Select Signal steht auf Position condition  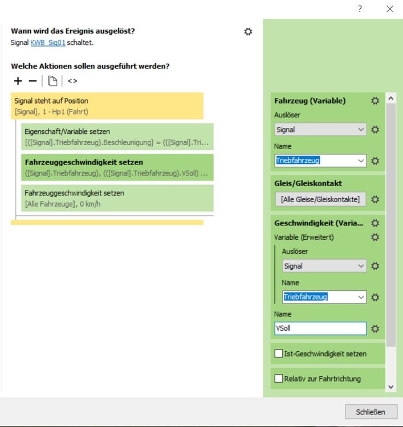click(x=107, y=106)
